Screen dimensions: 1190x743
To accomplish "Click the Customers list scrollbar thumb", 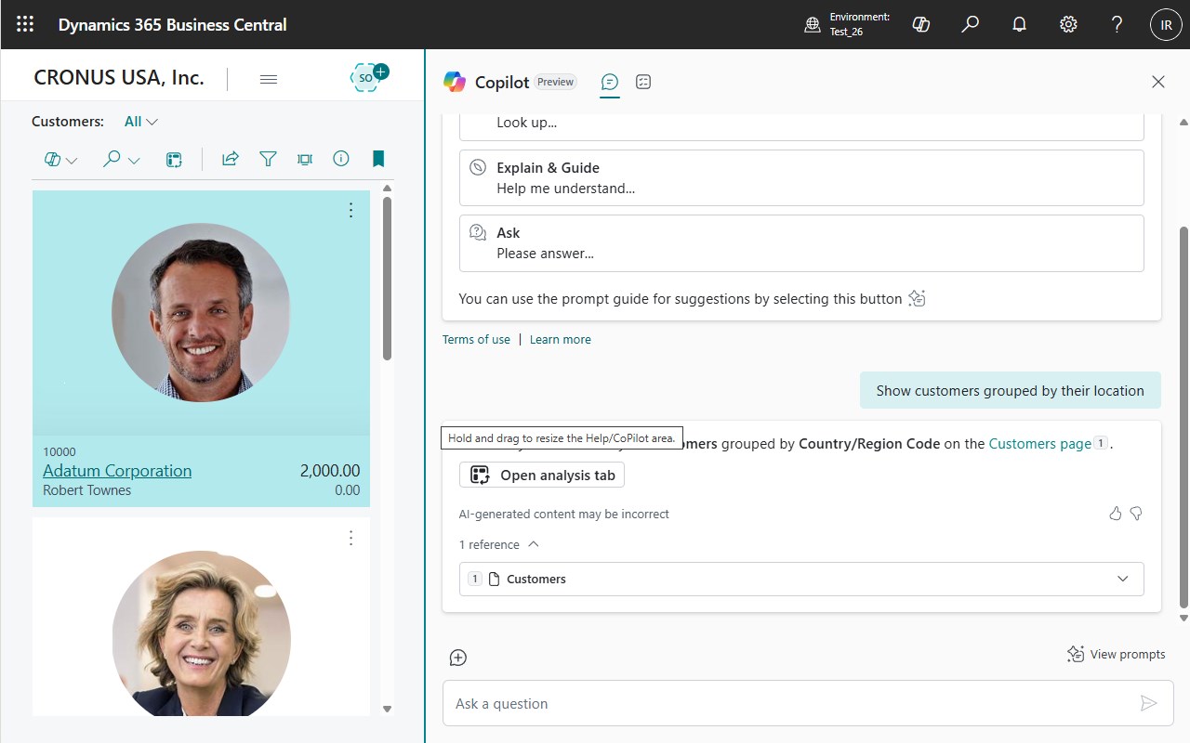I will pyautogui.click(x=387, y=278).
